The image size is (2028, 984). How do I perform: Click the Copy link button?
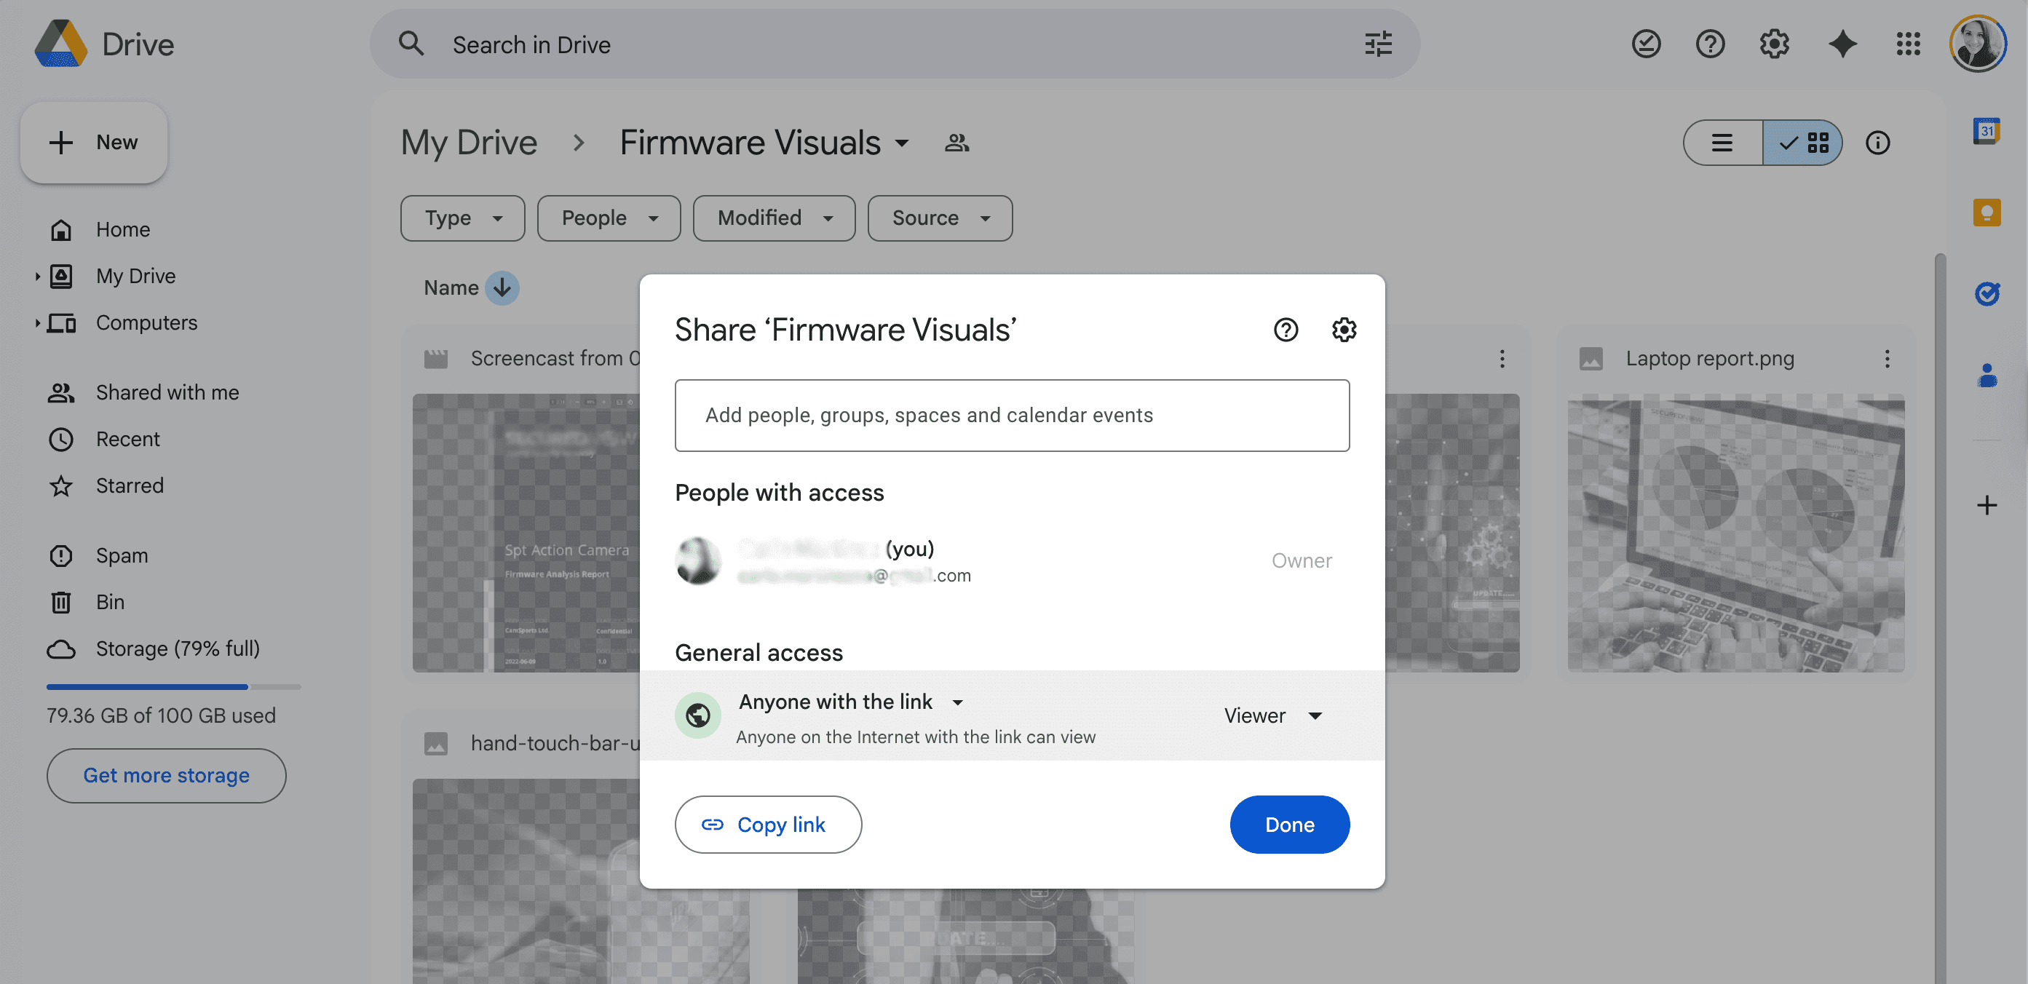click(767, 824)
